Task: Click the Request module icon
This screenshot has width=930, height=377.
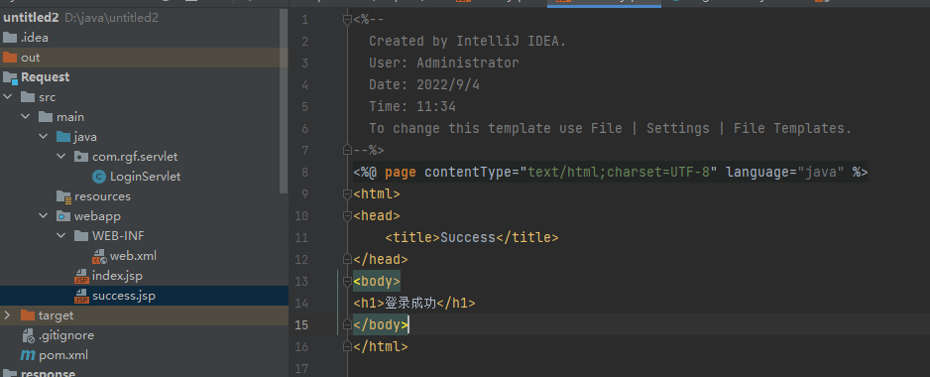Action: (10, 77)
